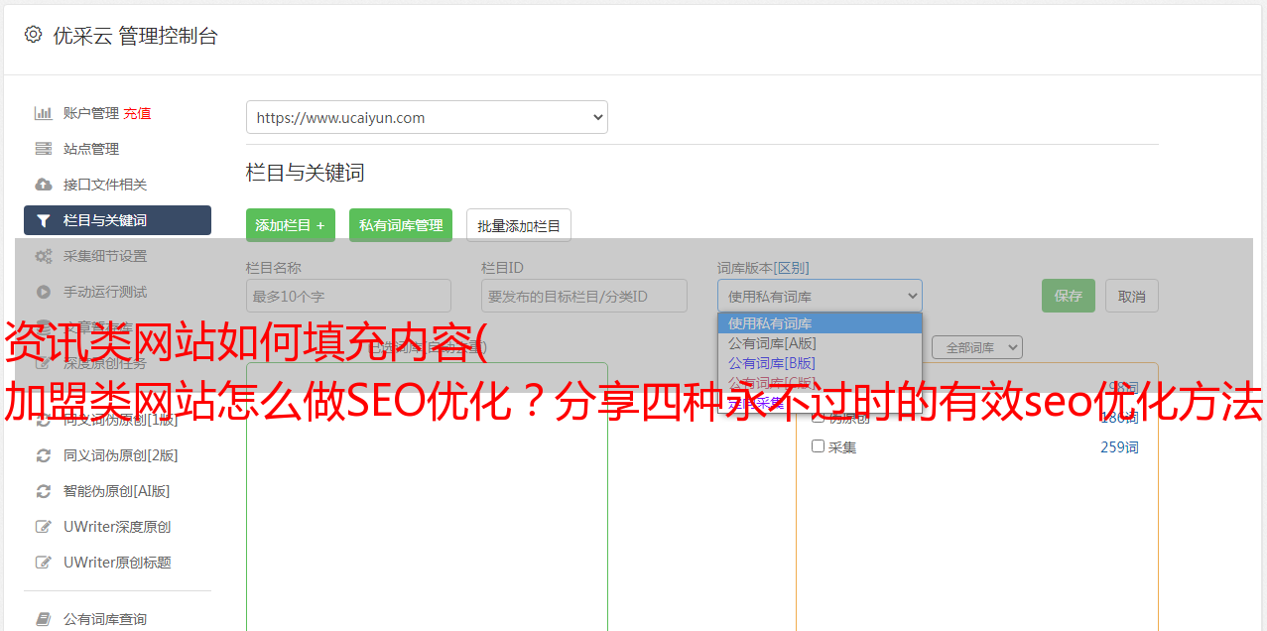The width and height of the screenshot is (1267, 631).
Task: Expand the 词库版本[区别] select box
Action: (x=820, y=296)
